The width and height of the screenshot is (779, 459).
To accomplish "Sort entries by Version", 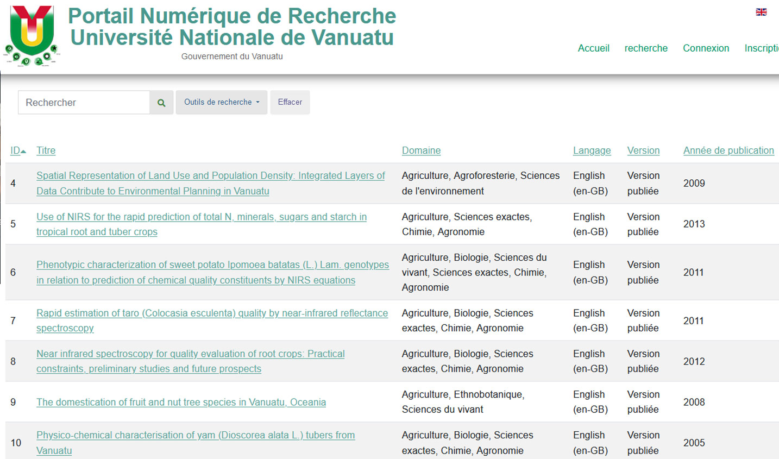I will click(x=643, y=150).
